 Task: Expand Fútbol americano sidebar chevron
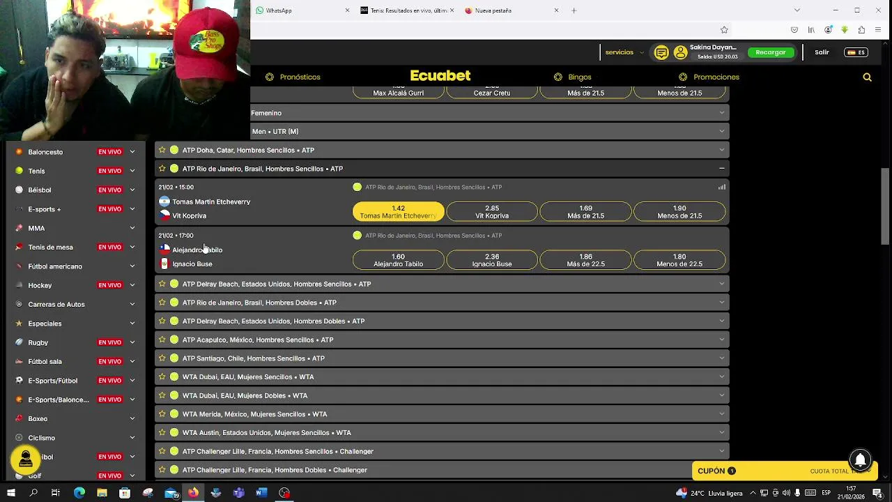(x=132, y=266)
